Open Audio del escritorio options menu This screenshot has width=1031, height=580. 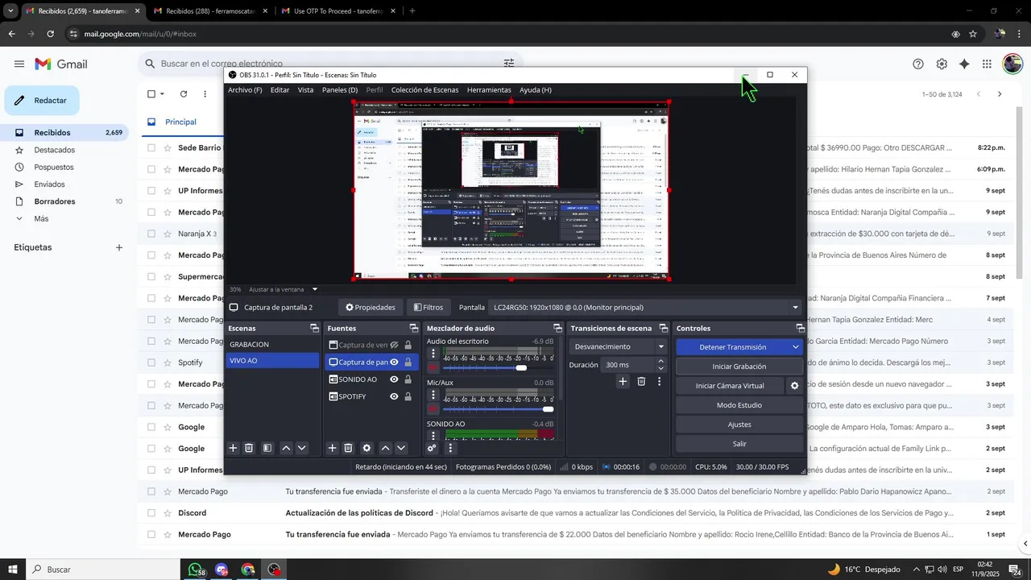[433, 353]
